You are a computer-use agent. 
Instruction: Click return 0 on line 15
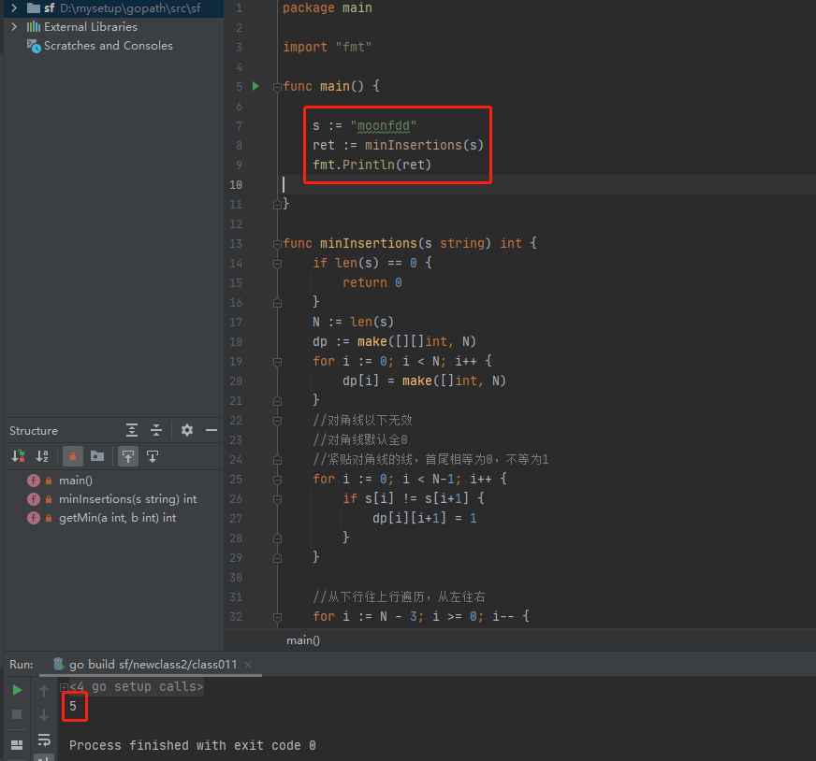(372, 282)
